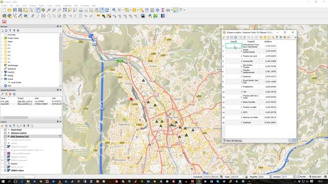Screen dimensions: 328x184
Task: Toggle visibility of Distance matrix layer
Action: pyautogui.click(x=5, y=133)
